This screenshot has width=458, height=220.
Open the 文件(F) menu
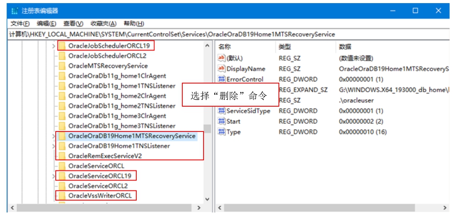point(20,23)
